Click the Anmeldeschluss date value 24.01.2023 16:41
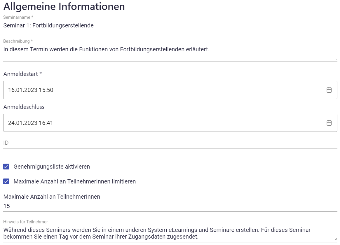Screen dimensions: 340x245 31,123
